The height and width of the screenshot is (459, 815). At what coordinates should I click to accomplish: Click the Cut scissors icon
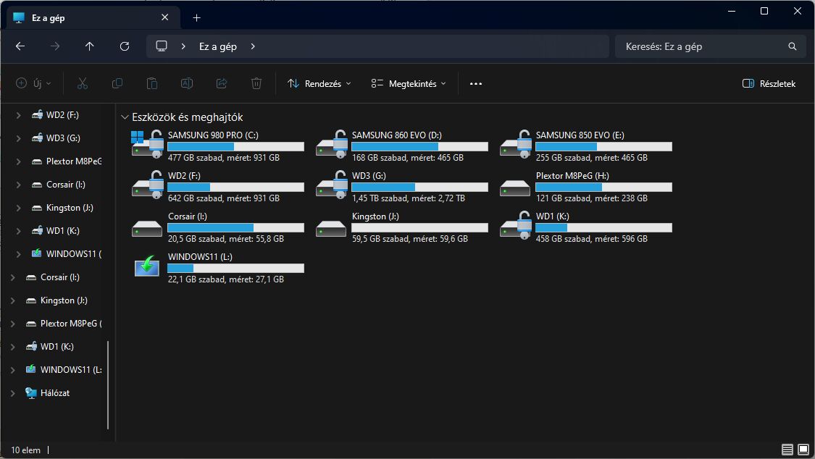82,83
